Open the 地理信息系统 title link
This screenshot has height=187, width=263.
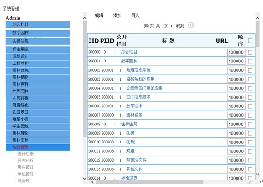point(138,70)
